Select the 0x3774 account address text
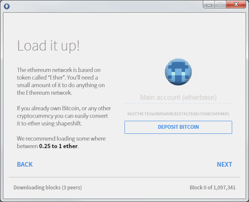Viewport: 249px width, 202px height. click(x=178, y=114)
